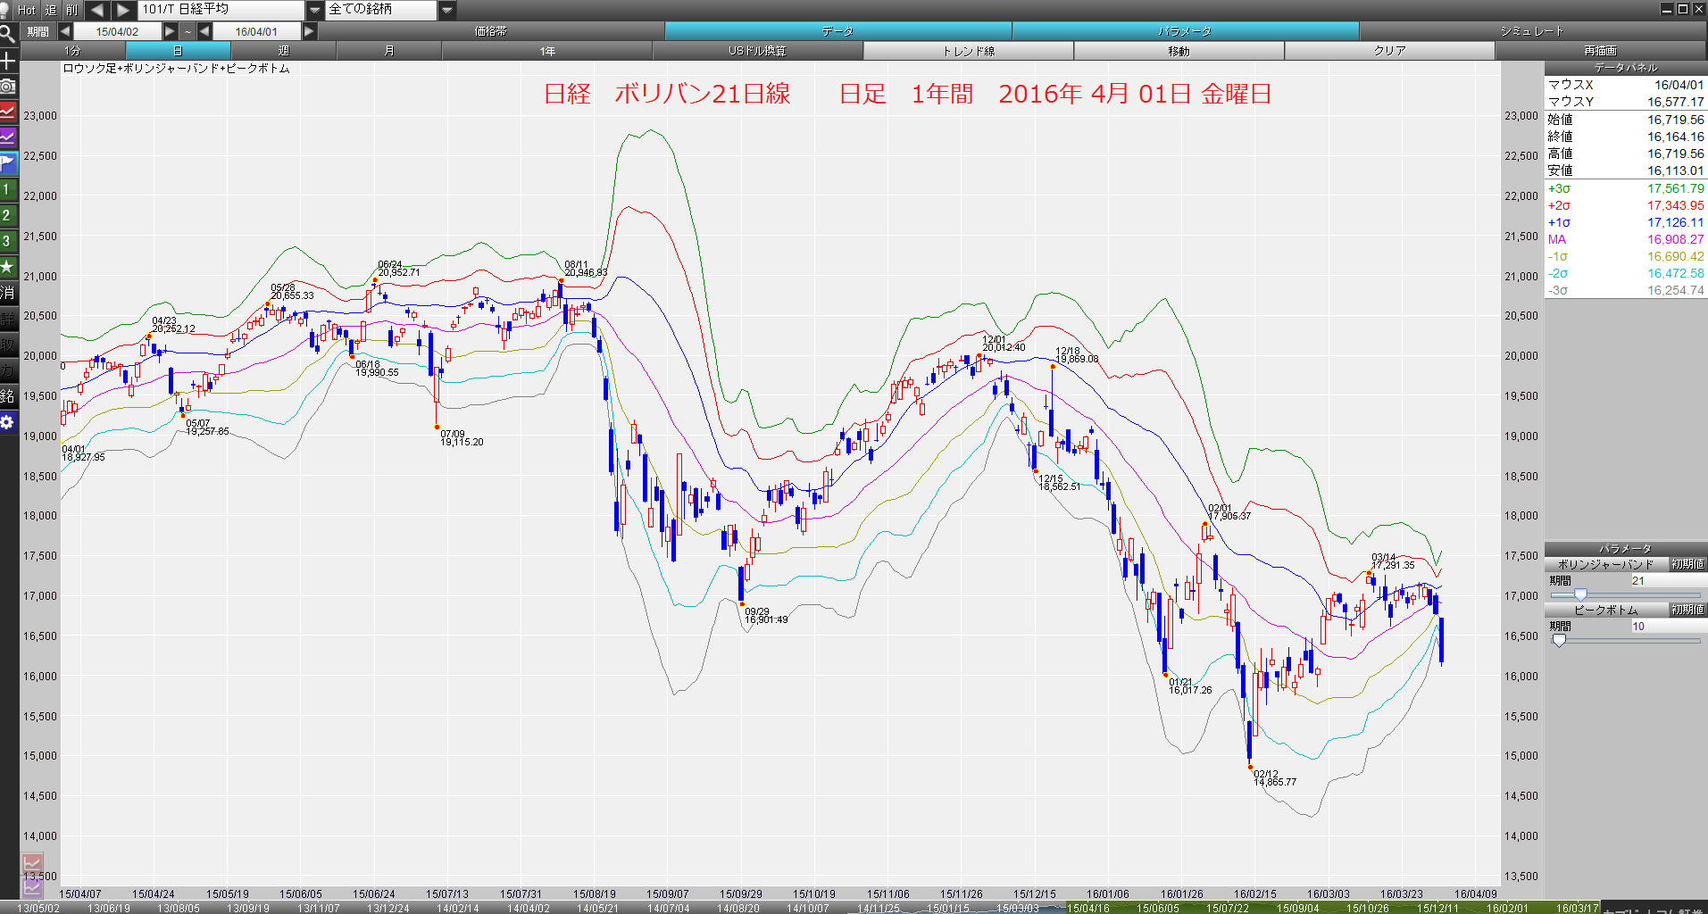Screen dimensions: 1708x914
Task: Click the magnifier search icon
Action: 8,34
